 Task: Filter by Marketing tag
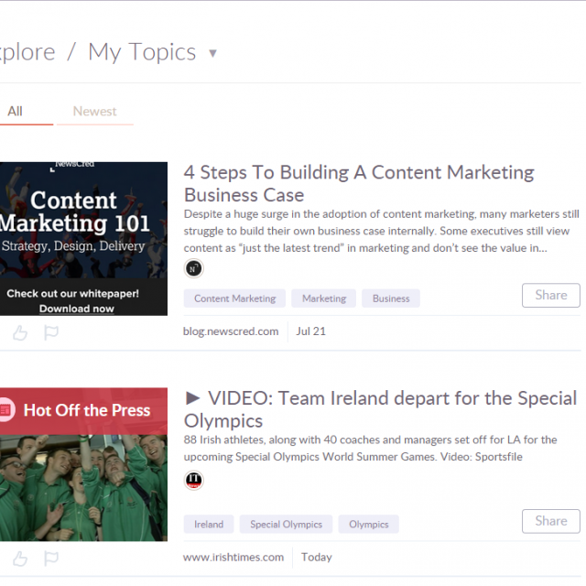[x=323, y=298]
